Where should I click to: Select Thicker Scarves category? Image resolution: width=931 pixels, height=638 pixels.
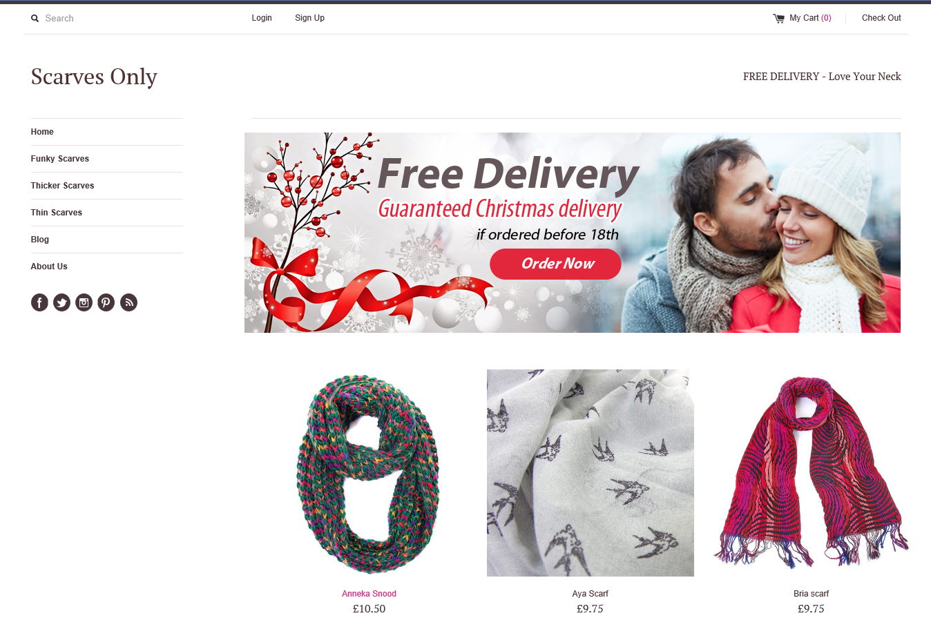(x=62, y=186)
